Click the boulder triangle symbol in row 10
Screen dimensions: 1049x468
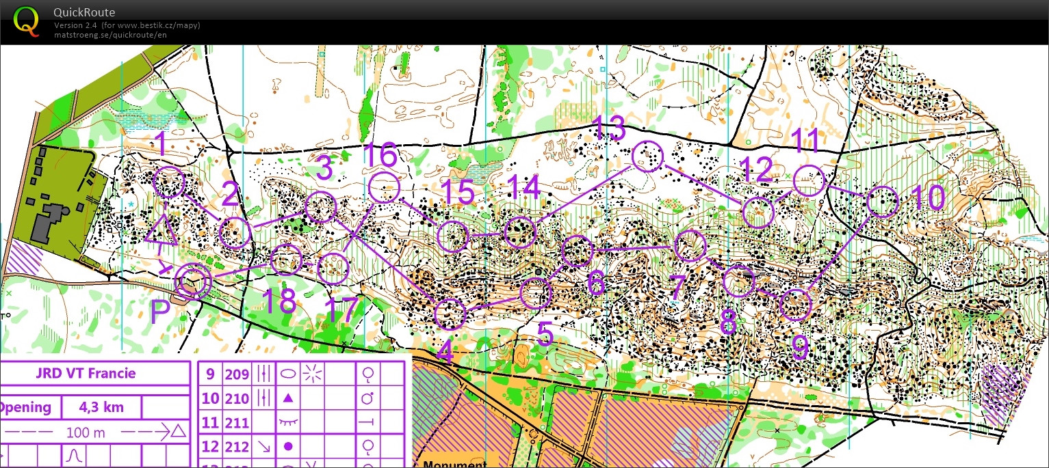click(288, 398)
